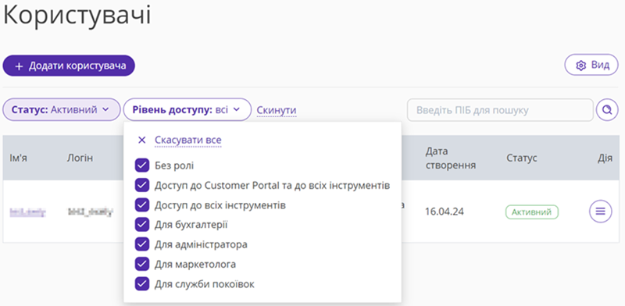Click the green Активний status badge
Viewport: 625px width, 306px height.
coord(532,212)
